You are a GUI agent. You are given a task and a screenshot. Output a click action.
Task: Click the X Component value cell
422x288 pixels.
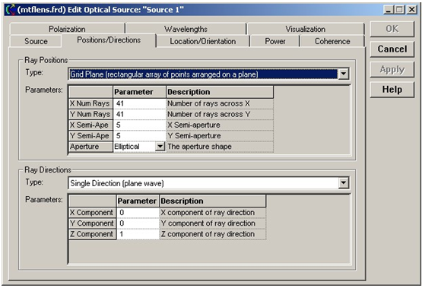tap(138, 213)
